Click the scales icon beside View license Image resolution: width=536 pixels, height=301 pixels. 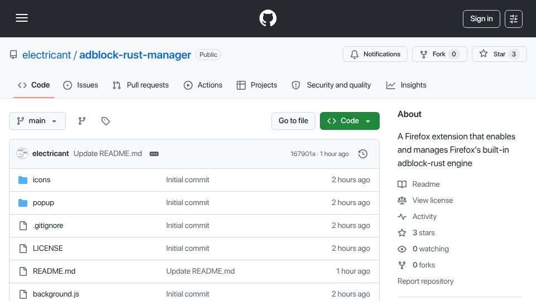(402, 200)
